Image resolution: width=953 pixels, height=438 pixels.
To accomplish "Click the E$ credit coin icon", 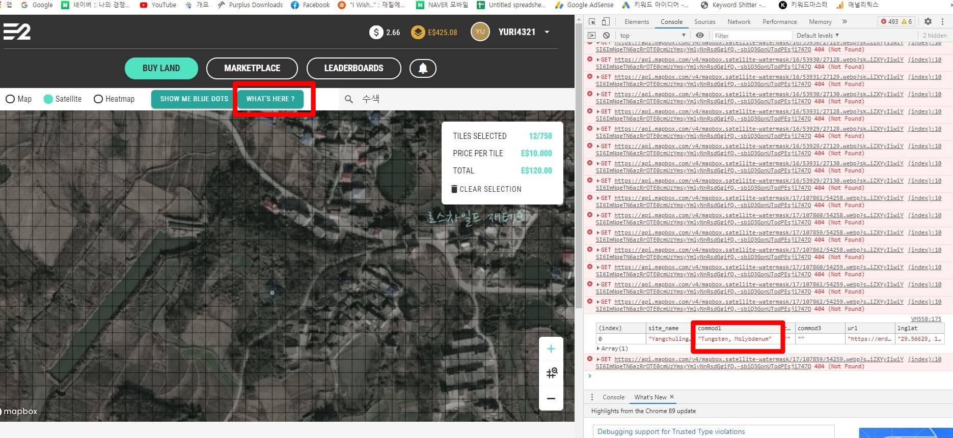I will [x=418, y=33].
